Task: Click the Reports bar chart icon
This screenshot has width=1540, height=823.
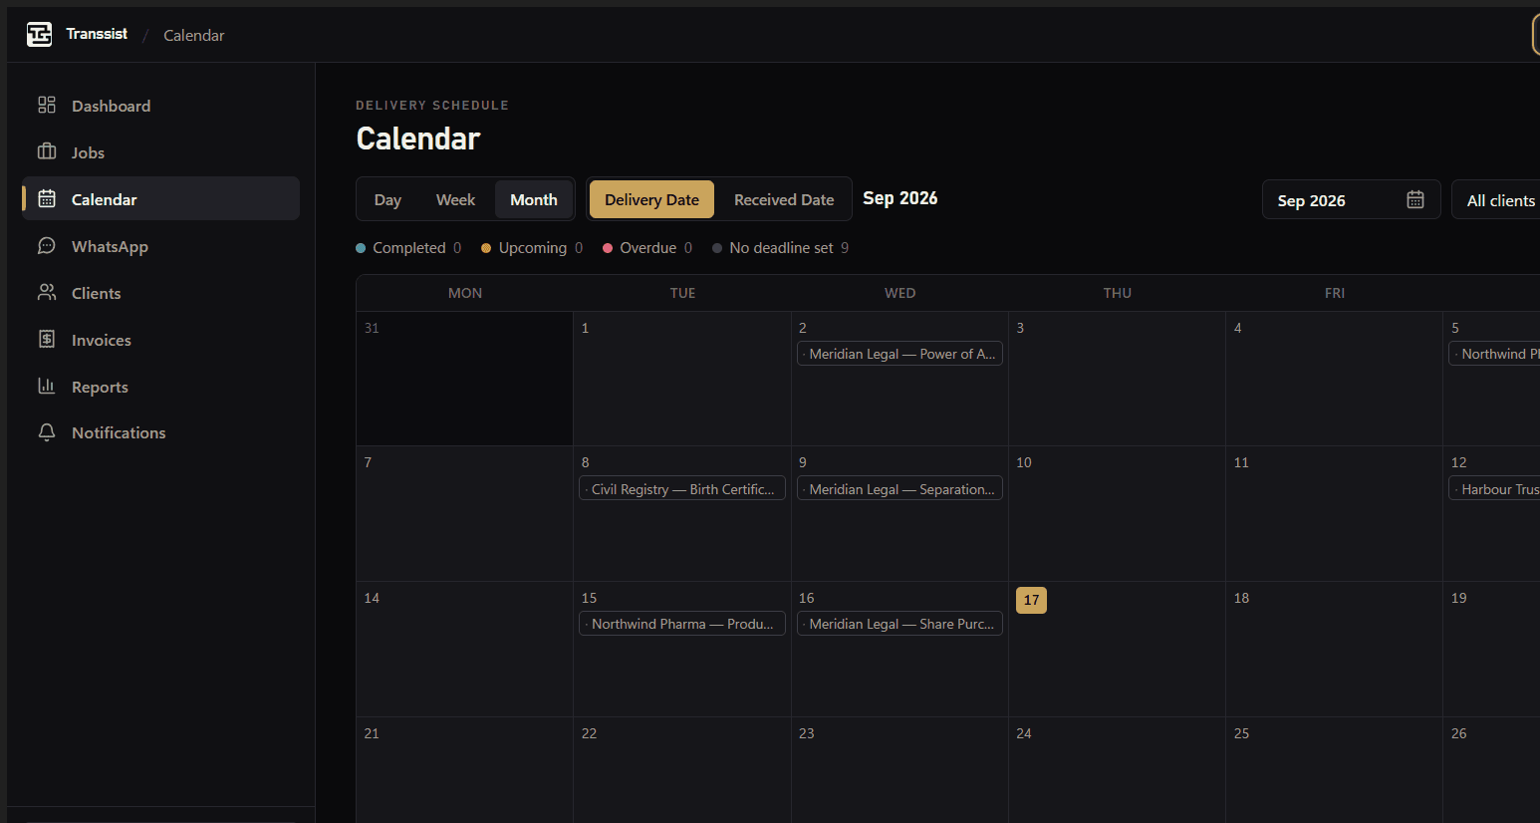Action: tap(47, 386)
